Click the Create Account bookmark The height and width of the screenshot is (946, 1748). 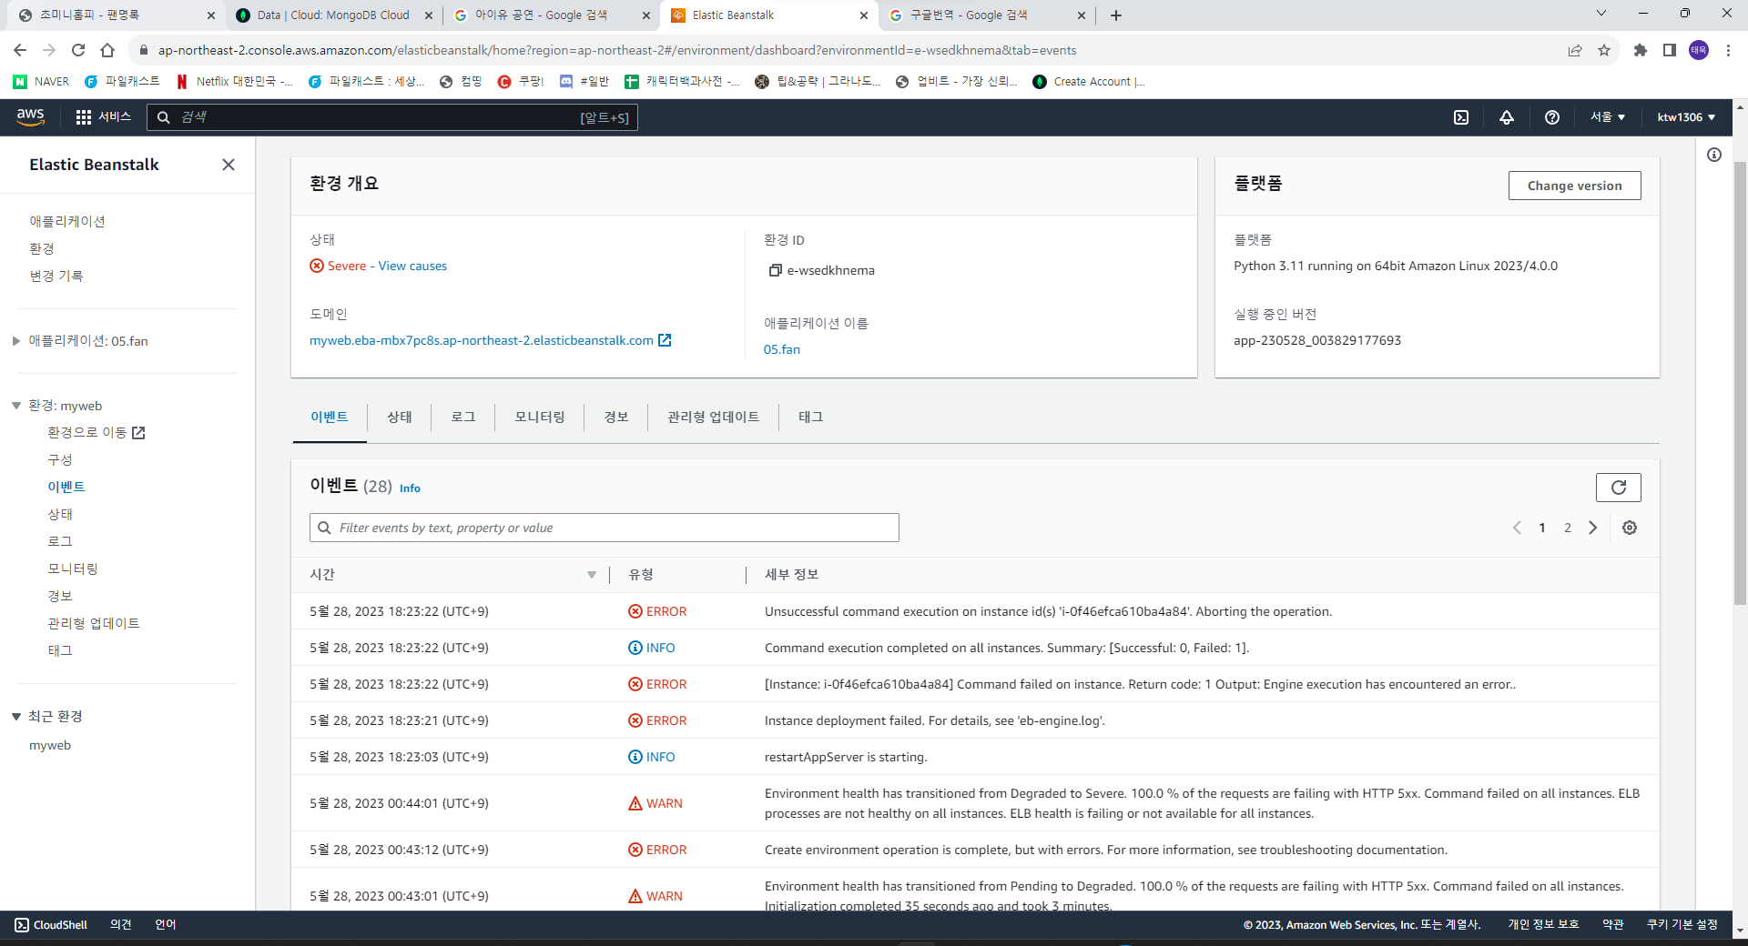(x=1090, y=81)
